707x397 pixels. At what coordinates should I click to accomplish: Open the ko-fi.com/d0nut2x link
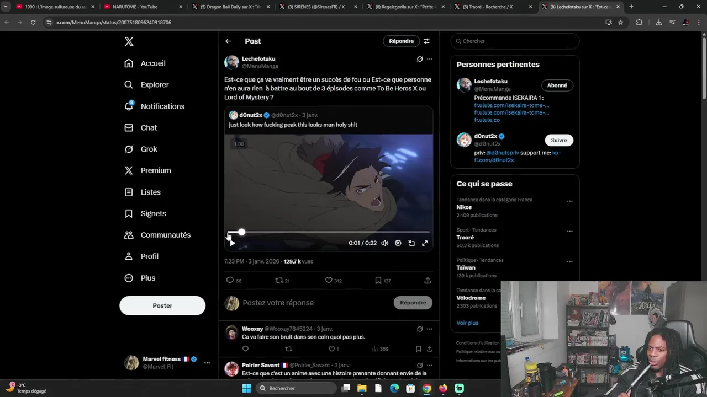[x=517, y=157]
